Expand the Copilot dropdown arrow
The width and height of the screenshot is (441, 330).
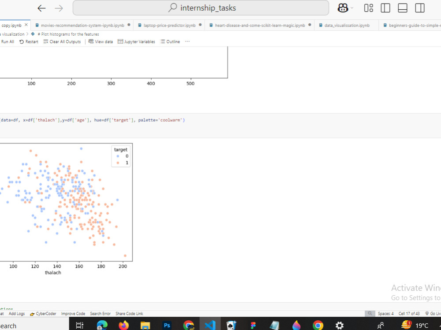click(x=352, y=8)
